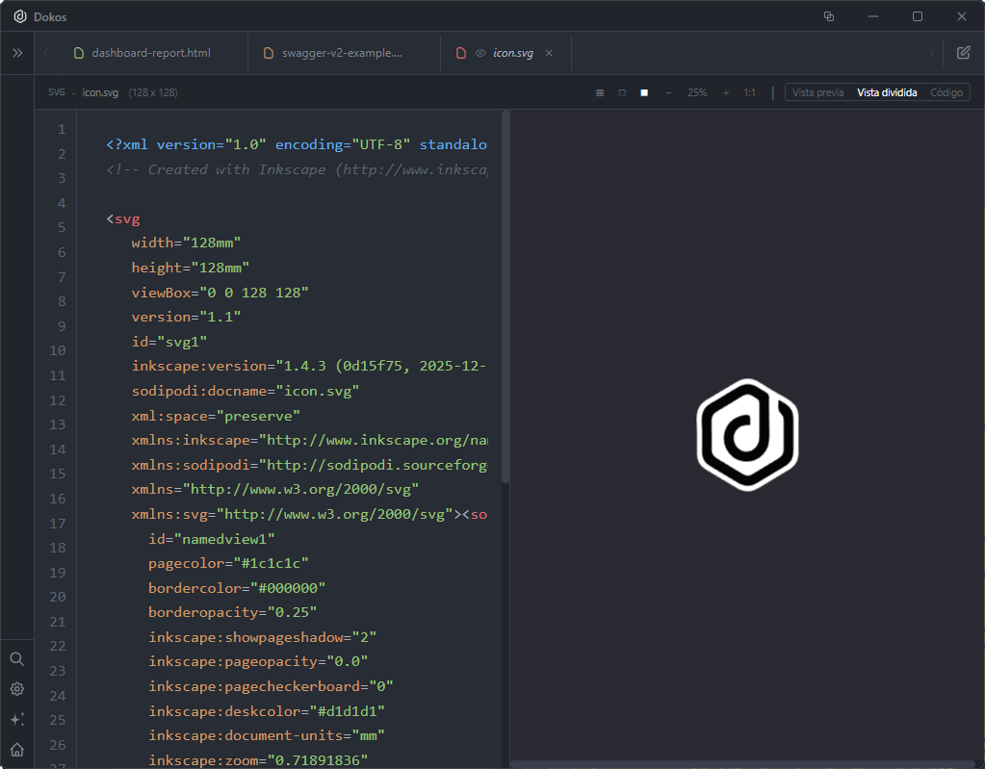Switch to the dashboard-report.html tab
985x769 pixels.
tap(152, 53)
